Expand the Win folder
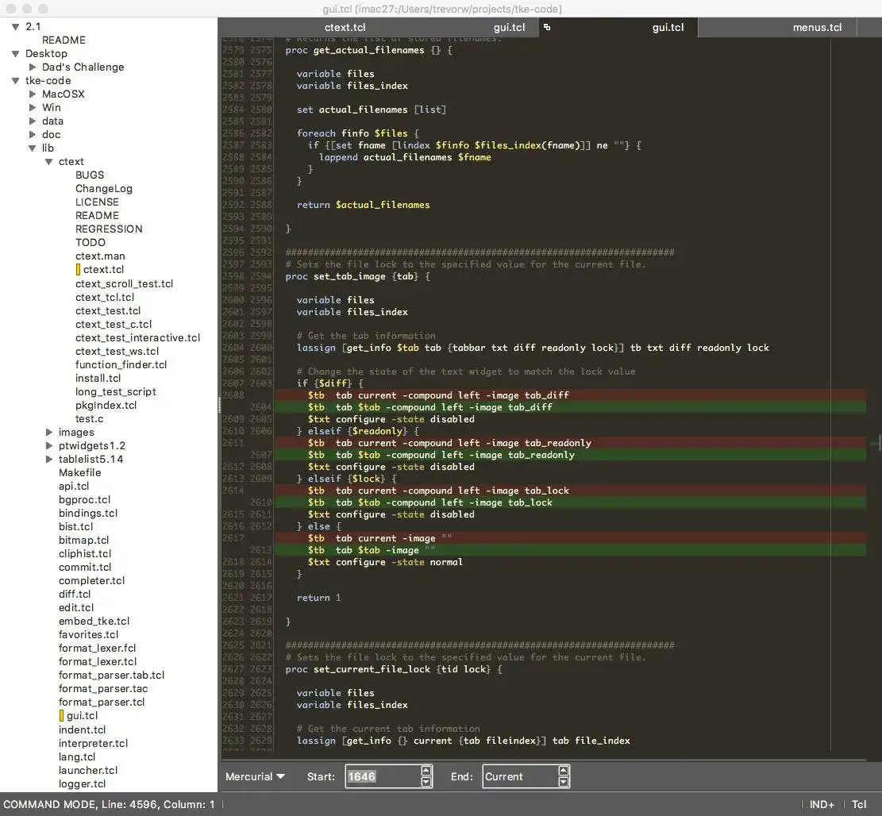Image resolution: width=882 pixels, height=816 pixels. (x=33, y=107)
